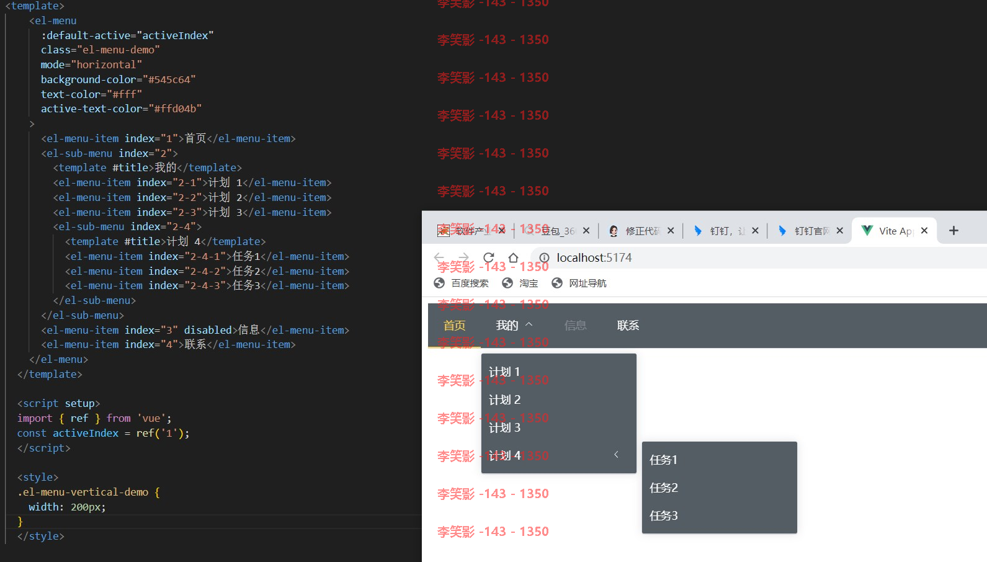The width and height of the screenshot is (987, 562).
Task: Close the 修正代码 tab
Action: [x=671, y=231]
